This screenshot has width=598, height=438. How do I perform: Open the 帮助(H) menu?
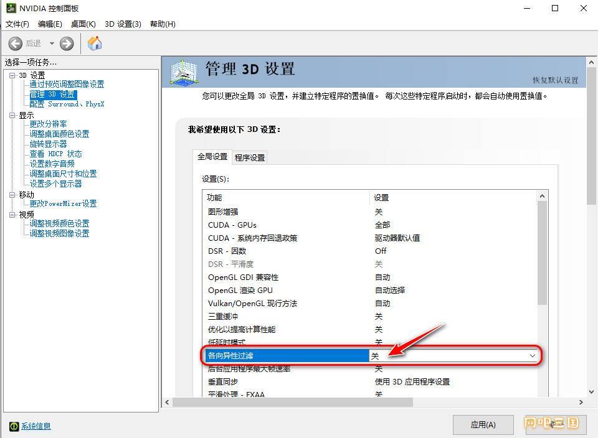tap(163, 24)
